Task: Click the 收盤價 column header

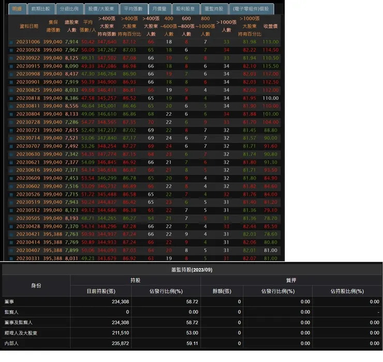Action: pos(270,26)
